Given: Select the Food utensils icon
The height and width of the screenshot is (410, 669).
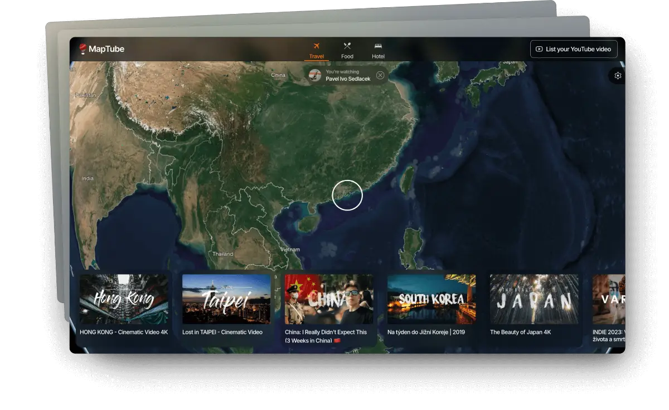Looking at the screenshot, I should (x=347, y=46).
